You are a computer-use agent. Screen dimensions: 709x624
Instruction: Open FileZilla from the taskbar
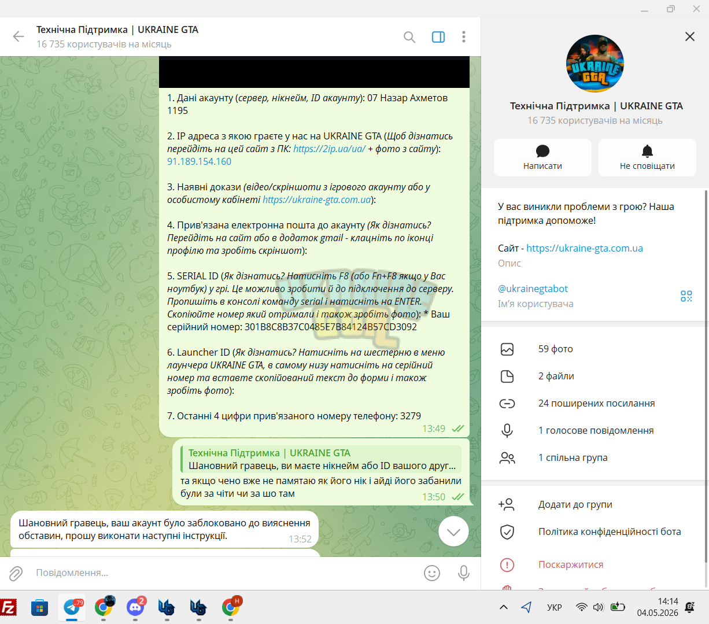point(9,607)
